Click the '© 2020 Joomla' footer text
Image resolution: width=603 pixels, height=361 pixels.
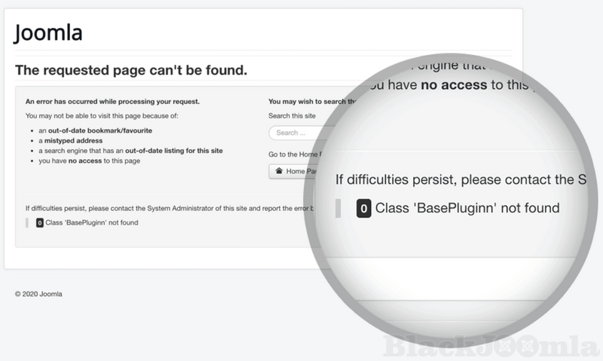tap(38, 294)
